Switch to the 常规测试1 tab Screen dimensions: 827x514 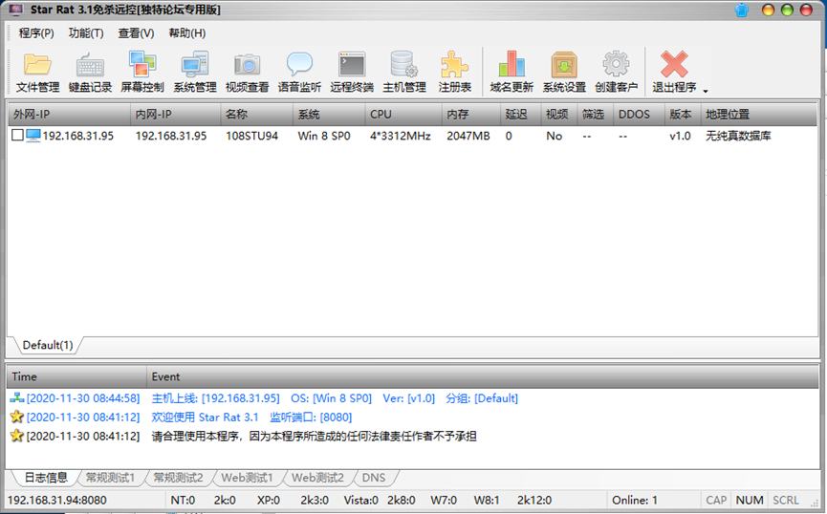coord(110,478)
